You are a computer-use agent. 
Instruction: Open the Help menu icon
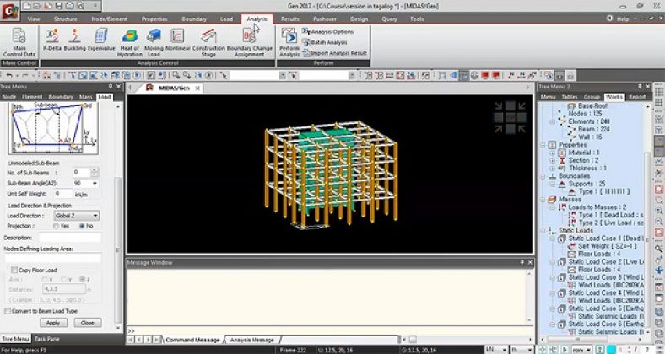click(x=610, y=19)
